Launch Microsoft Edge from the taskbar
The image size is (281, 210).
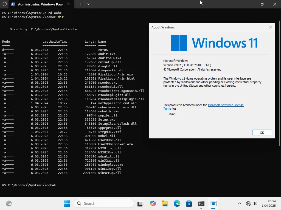click(x=177, y=203)
